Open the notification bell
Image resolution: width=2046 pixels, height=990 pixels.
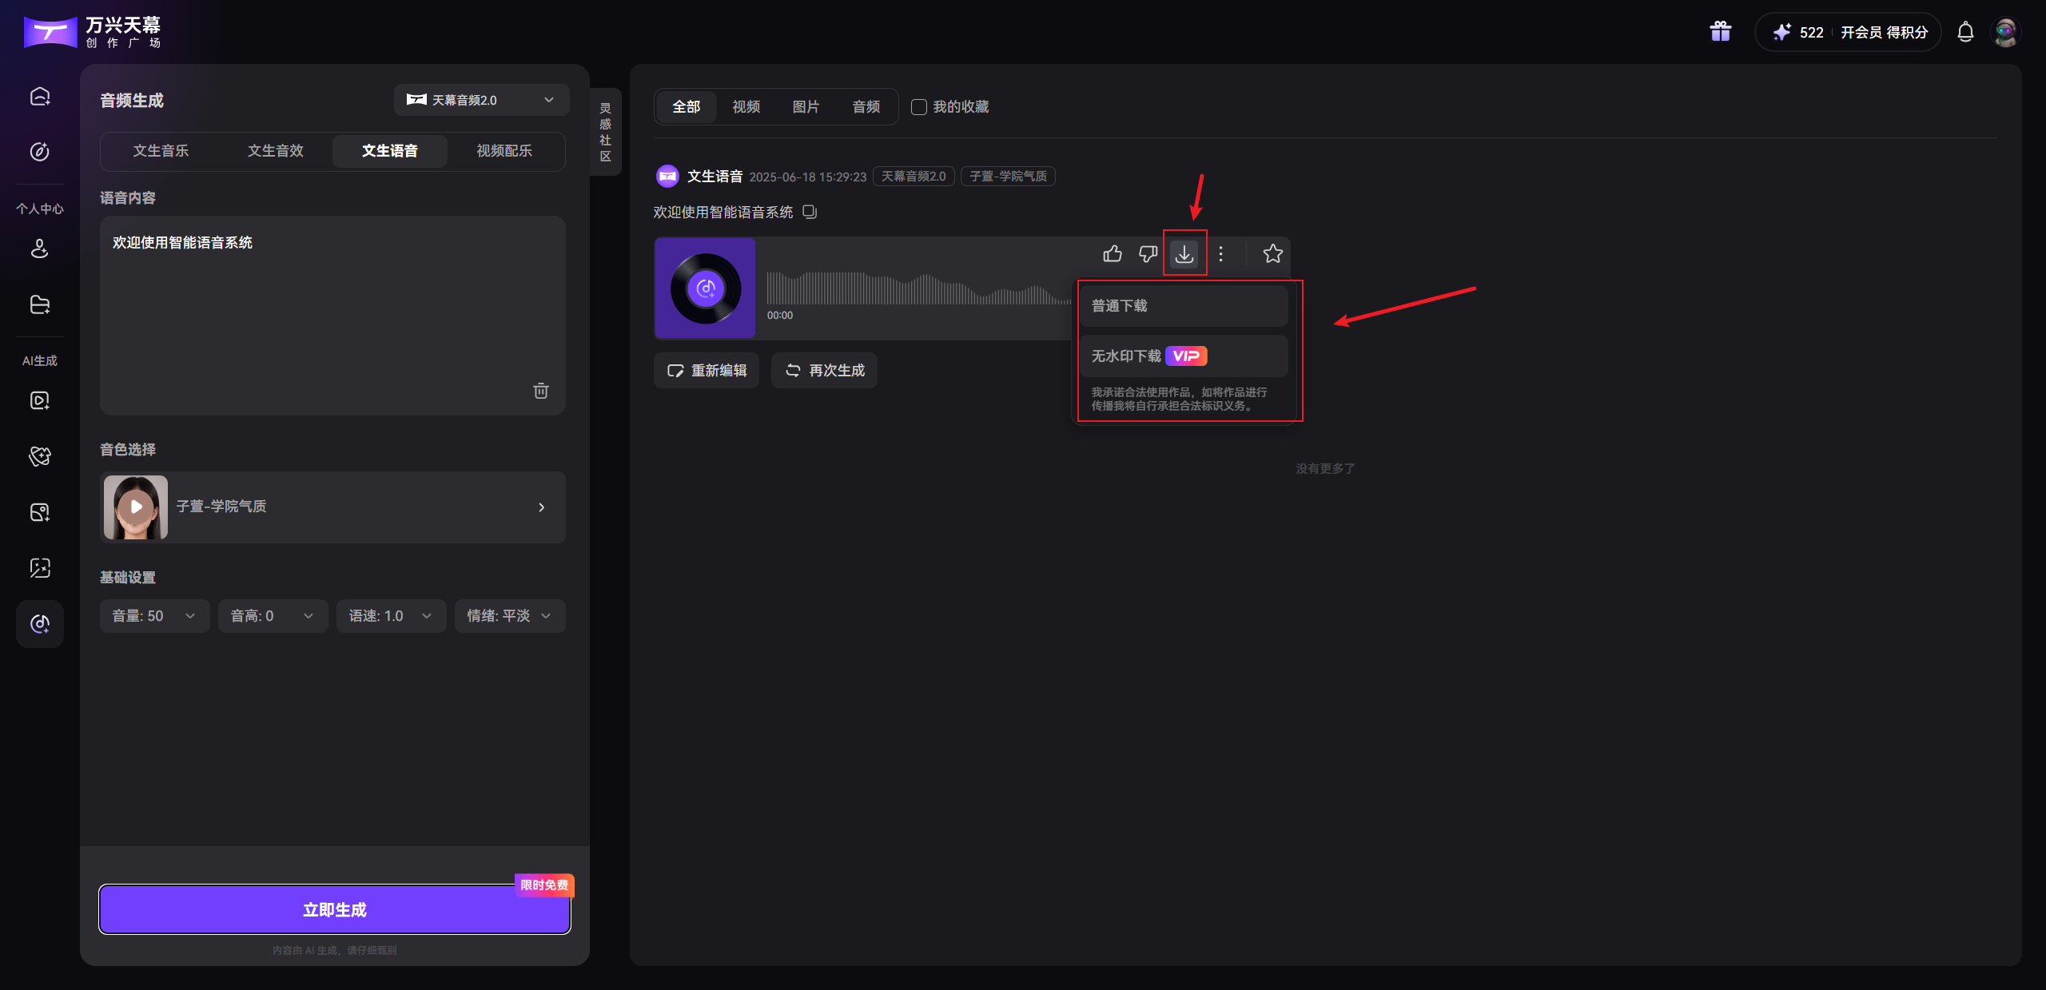pyautogui.click(x=1965, y=32)
